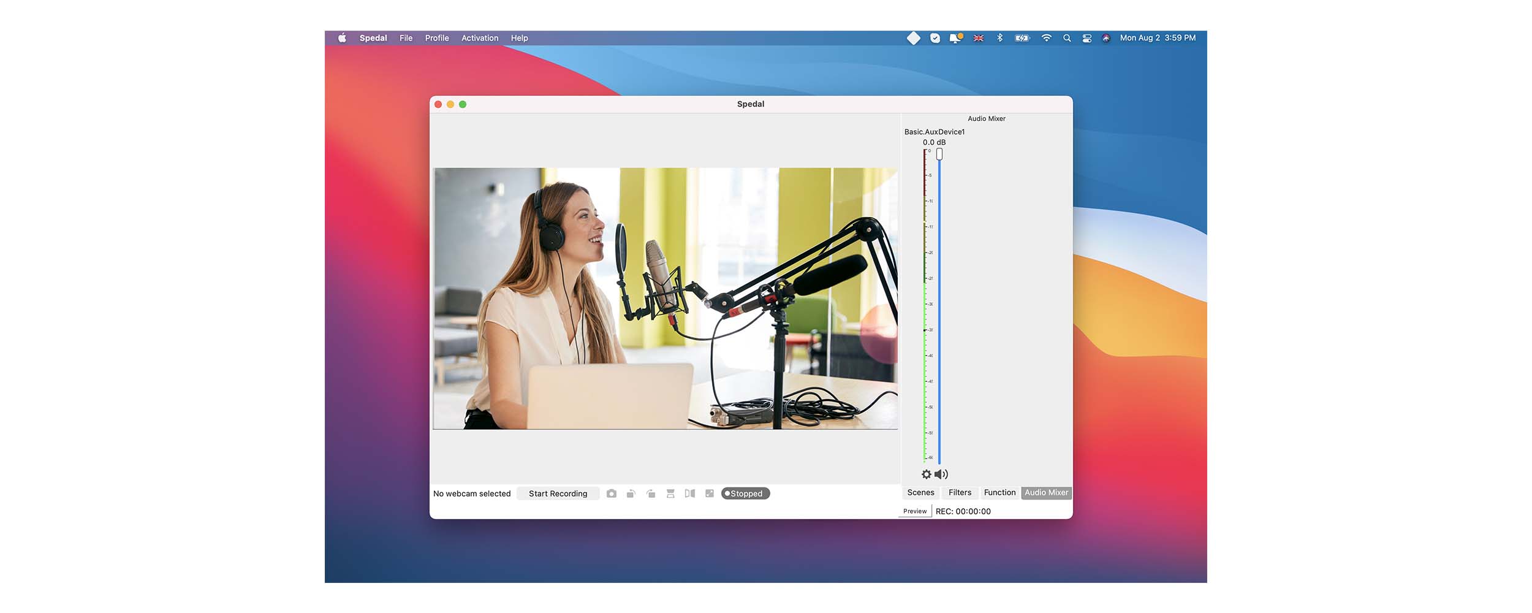This screenshot has width=1532, height=613.
Task: Open the Profile menu
Action: click(x=437, y=38)
